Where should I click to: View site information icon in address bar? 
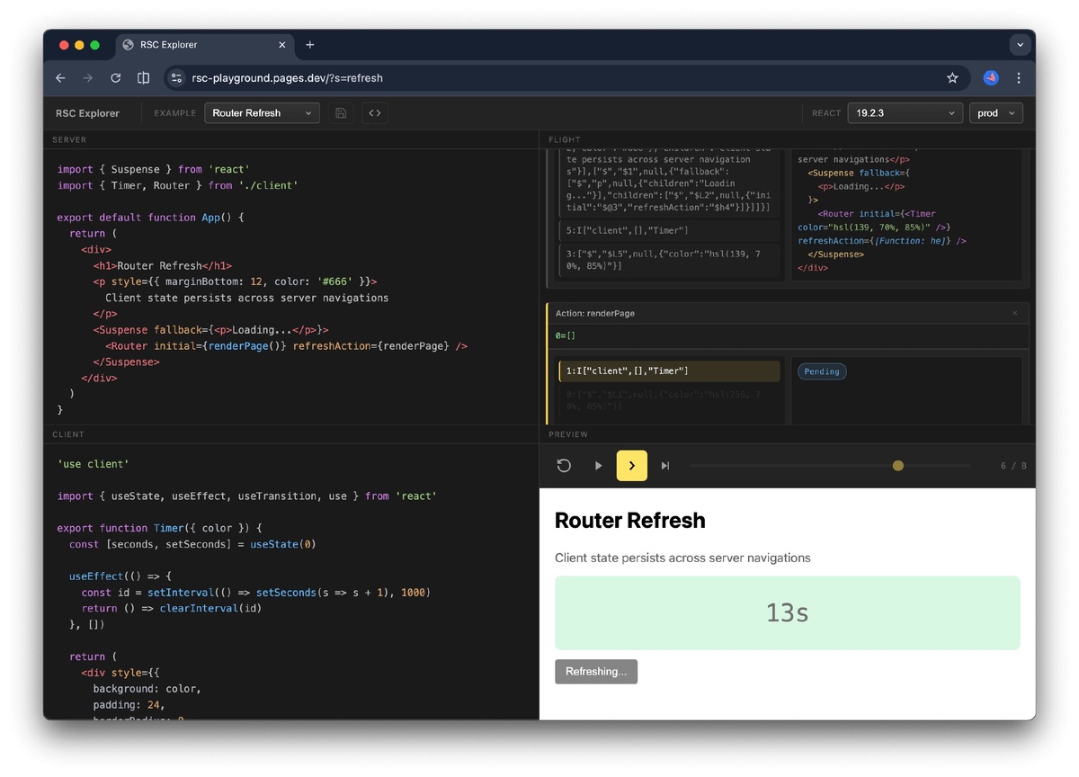tap(177, 78)
